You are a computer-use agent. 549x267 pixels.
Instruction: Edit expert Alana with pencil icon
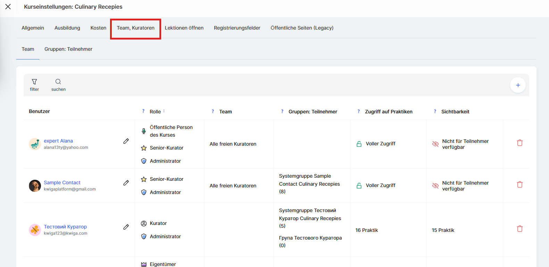[126, 141]
